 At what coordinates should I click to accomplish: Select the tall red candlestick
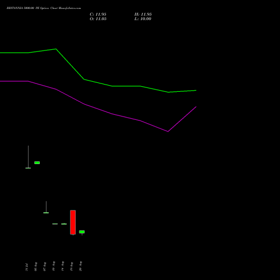pyautogui.click(x=73, y=222)
